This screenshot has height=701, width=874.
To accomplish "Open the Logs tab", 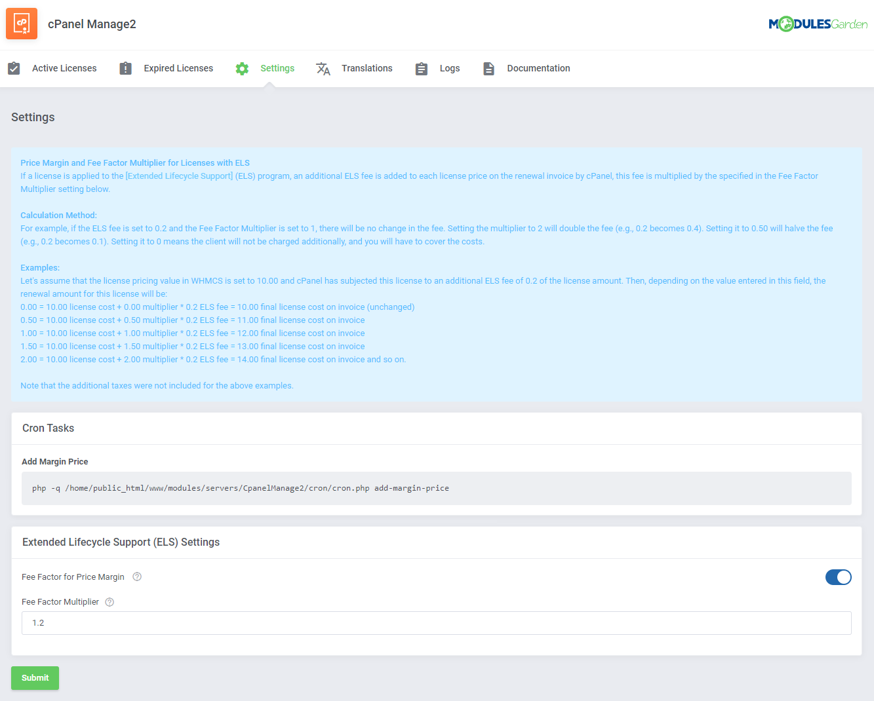I will pyautogui.click(x=450, y=67).
